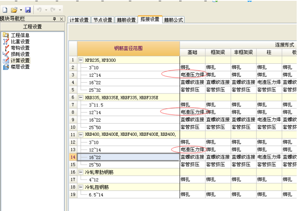Click the 框架梁 column header

[218, 52]
